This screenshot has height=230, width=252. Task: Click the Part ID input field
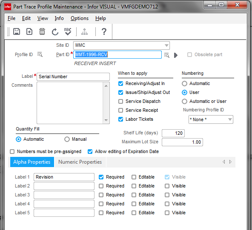[117, 54]
